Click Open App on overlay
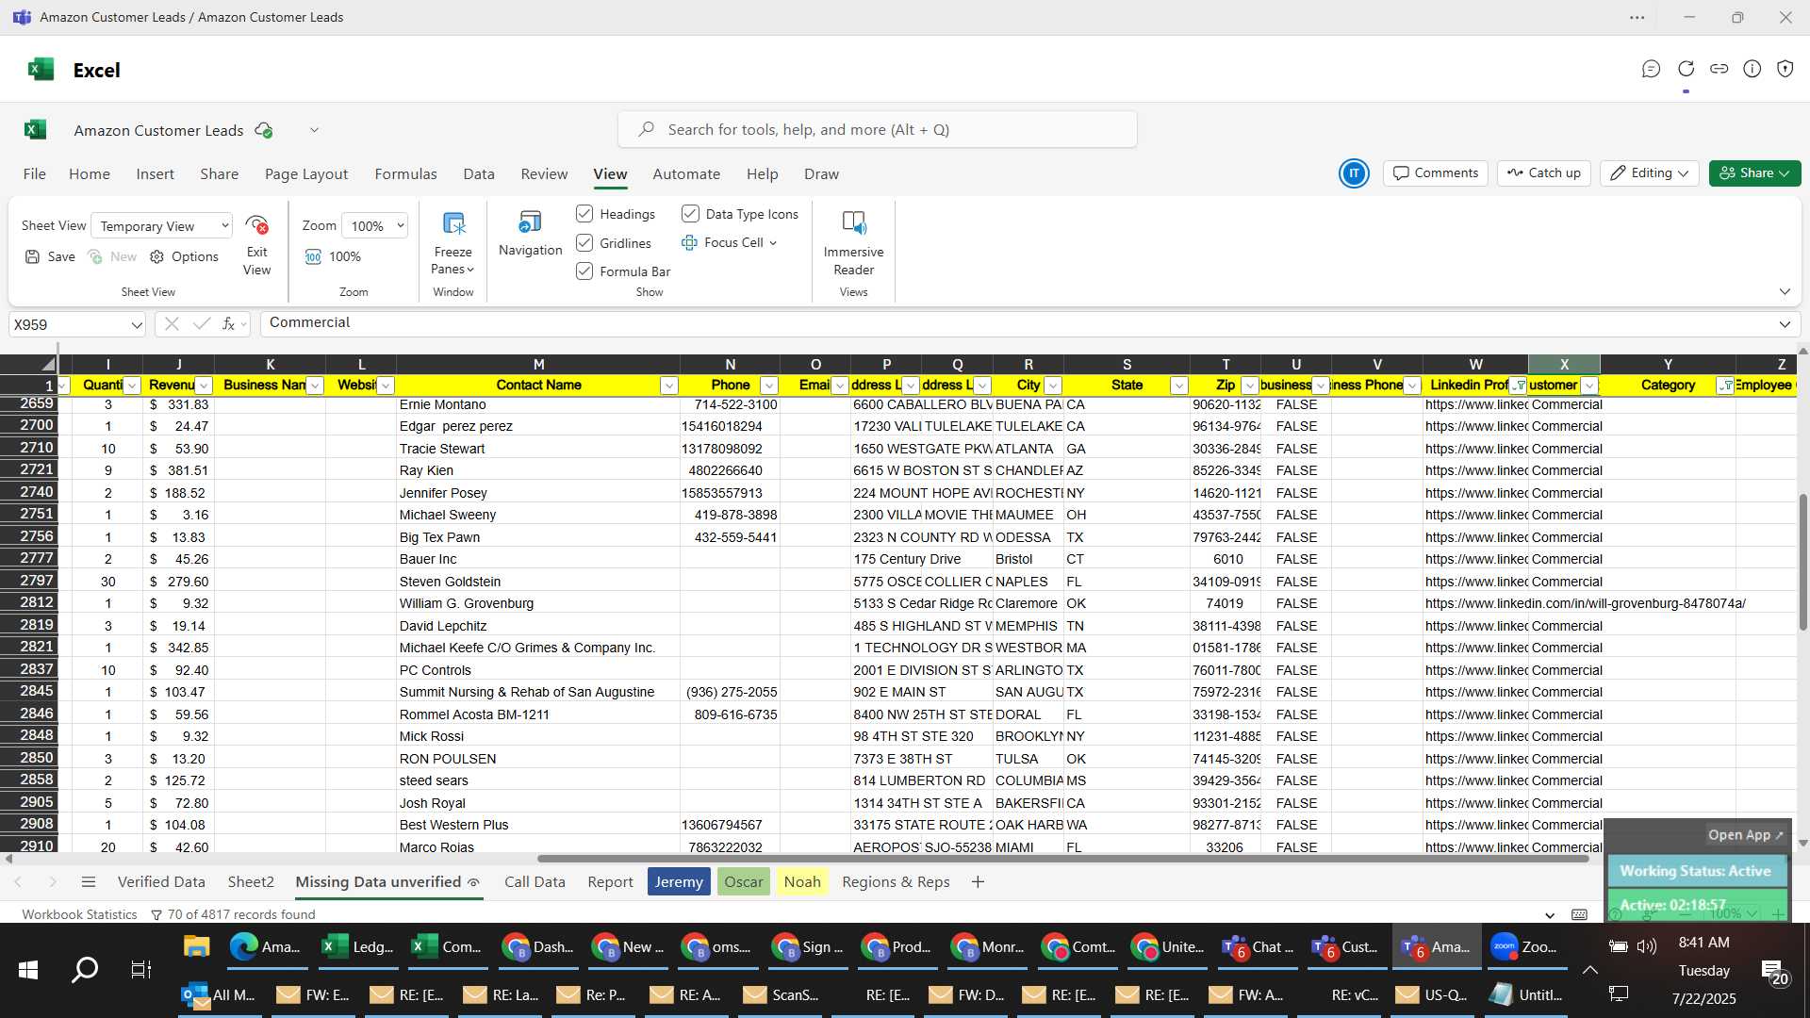 click(1745, 835)
